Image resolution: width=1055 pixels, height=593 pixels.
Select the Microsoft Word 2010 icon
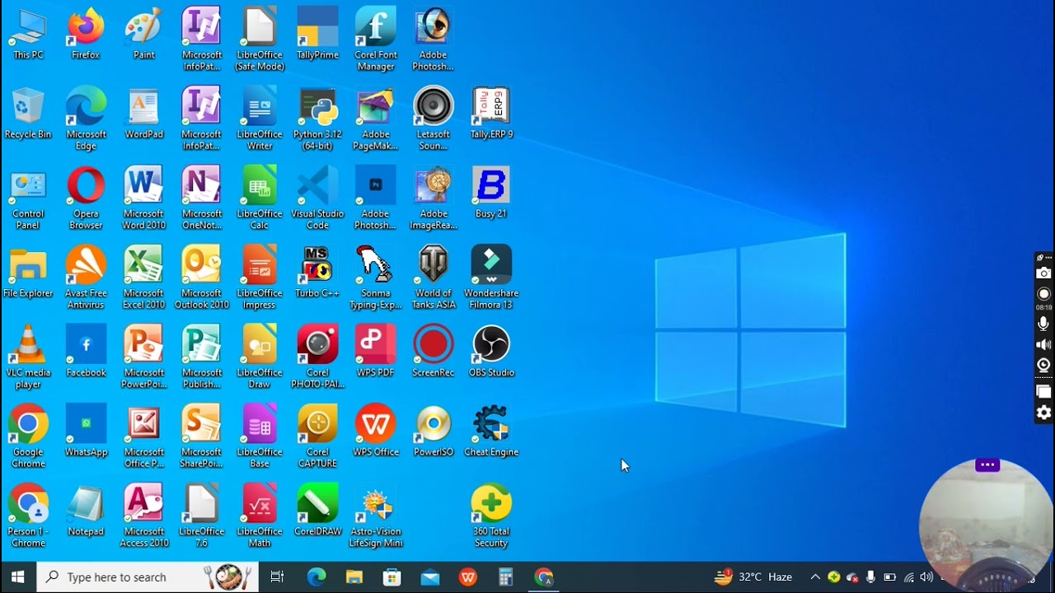(143, 198)
